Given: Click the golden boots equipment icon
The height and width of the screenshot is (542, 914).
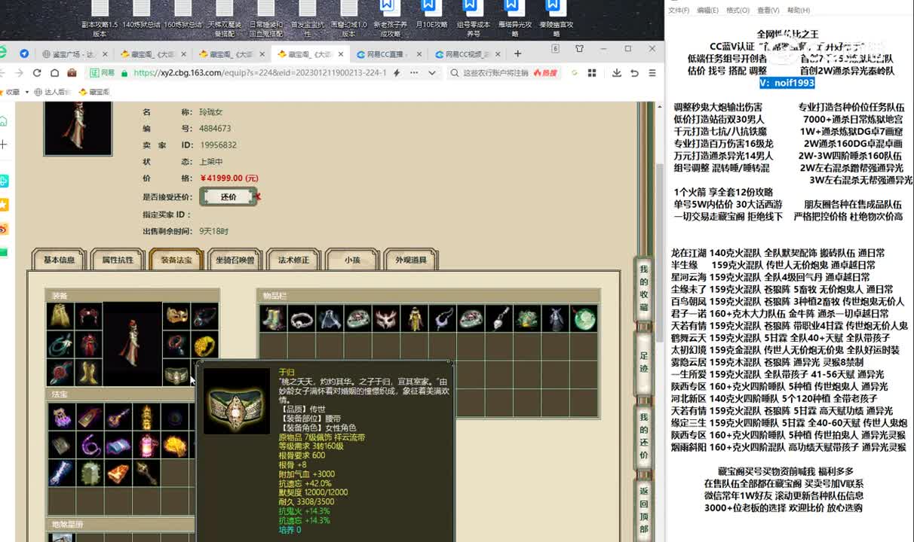Looking at the screenshot, I should click(88, 373).
